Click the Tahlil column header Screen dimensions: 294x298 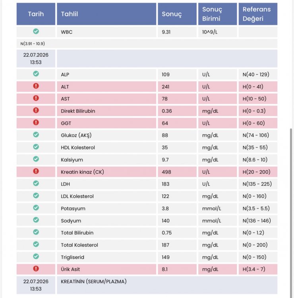(x=106, y=14)
